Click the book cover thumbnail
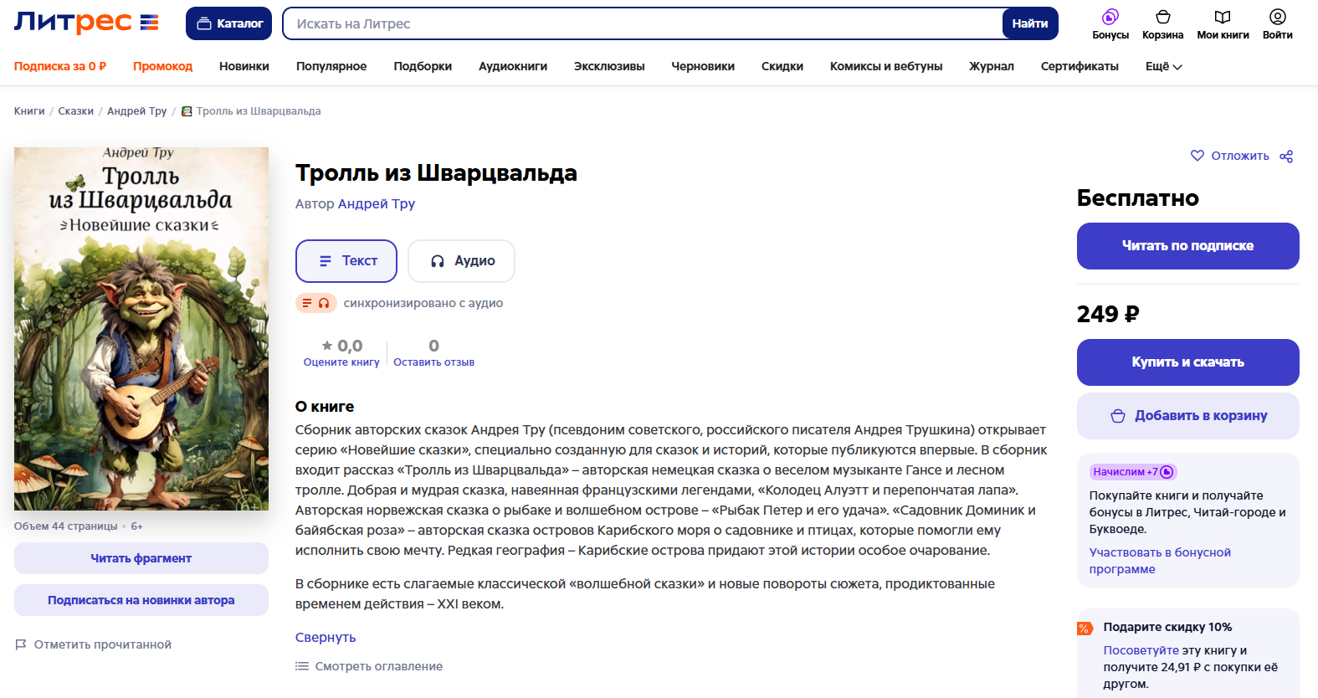Viewport: 1318px width, 698px height. pos(141,329)
